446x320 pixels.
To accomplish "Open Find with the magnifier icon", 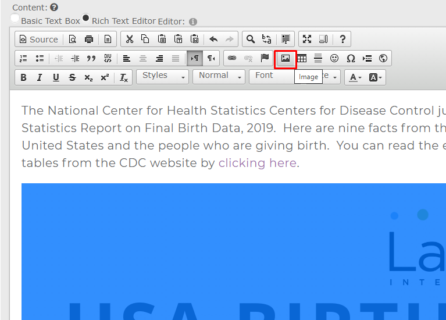I will click(x=251, y=39).
